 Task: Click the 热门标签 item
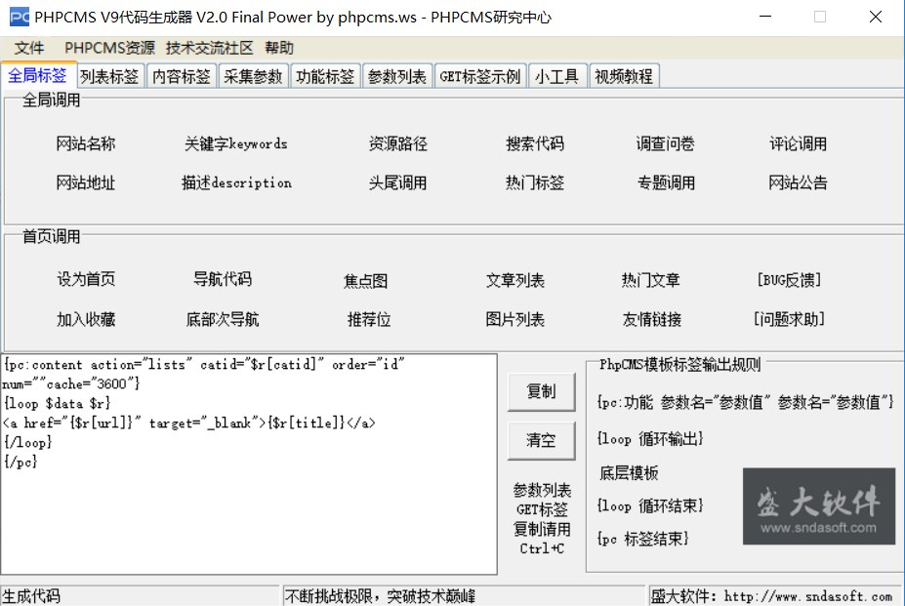click(535, 182)
